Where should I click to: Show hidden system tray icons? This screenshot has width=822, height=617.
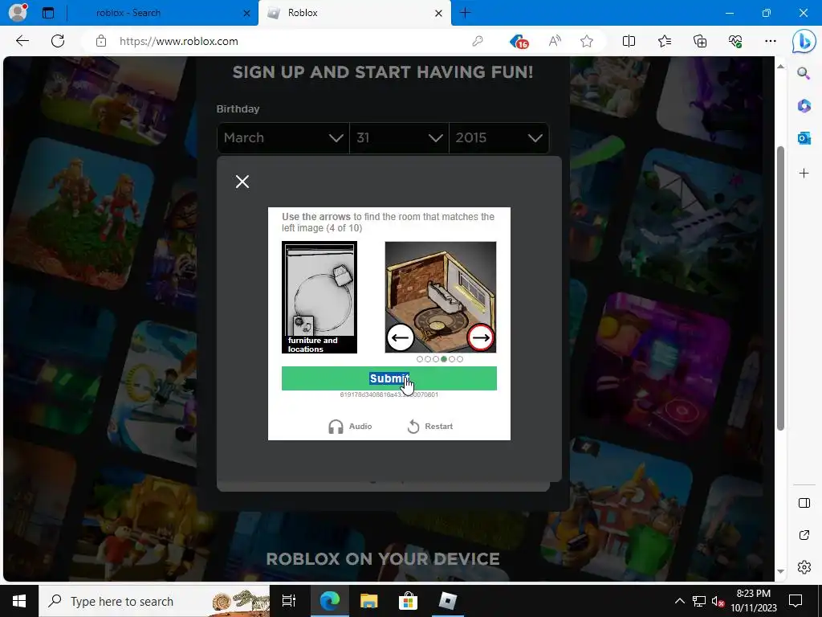pyautogui.click(x=679, y=601)
